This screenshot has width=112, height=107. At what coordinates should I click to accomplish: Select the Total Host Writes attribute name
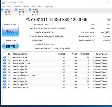[x=21, y=88]
